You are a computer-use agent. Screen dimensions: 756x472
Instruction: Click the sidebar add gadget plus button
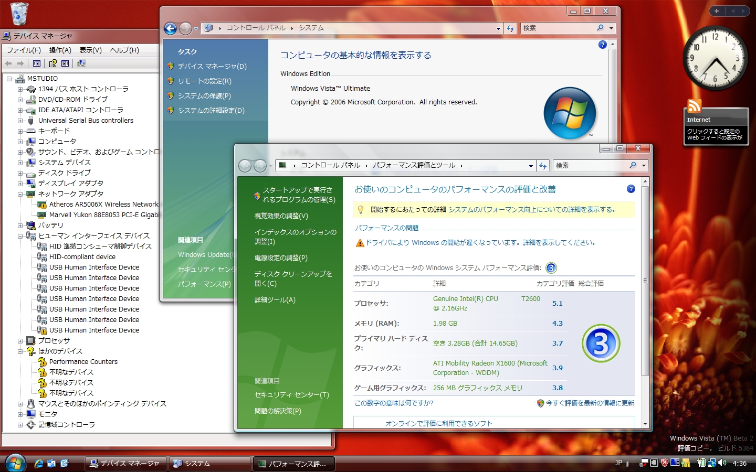pos(716,10)
